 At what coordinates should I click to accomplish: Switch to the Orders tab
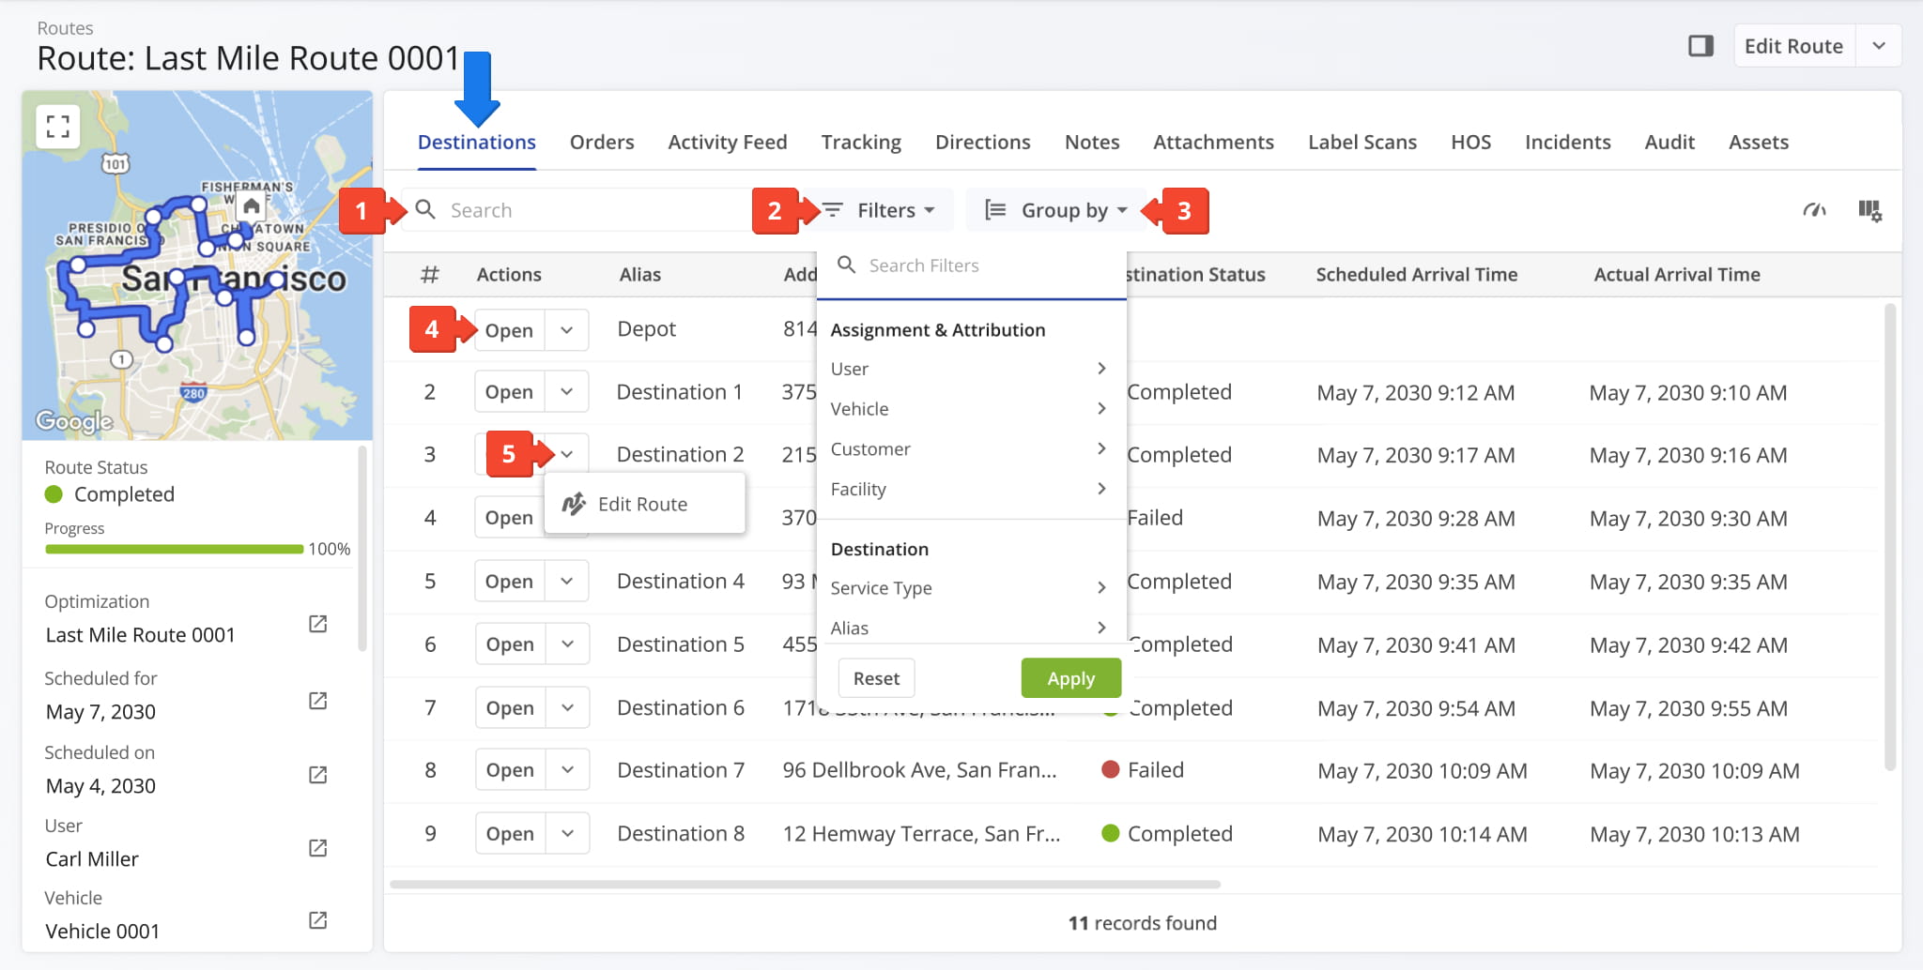coord(602,143)
